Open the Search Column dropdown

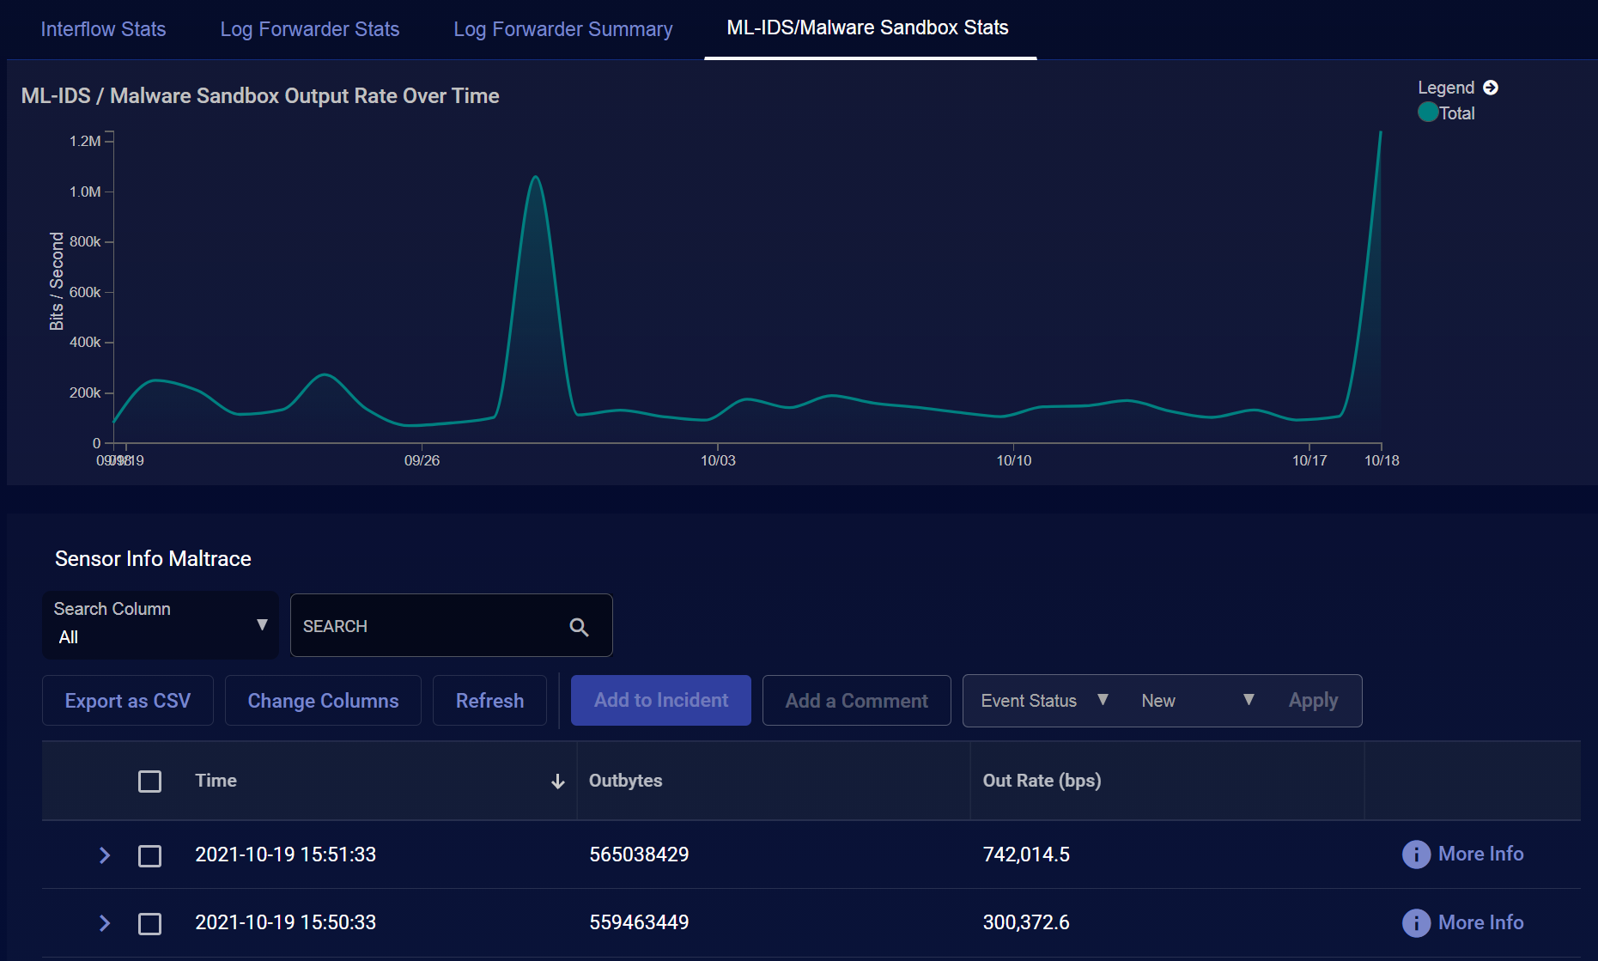(x=161, y=625)
